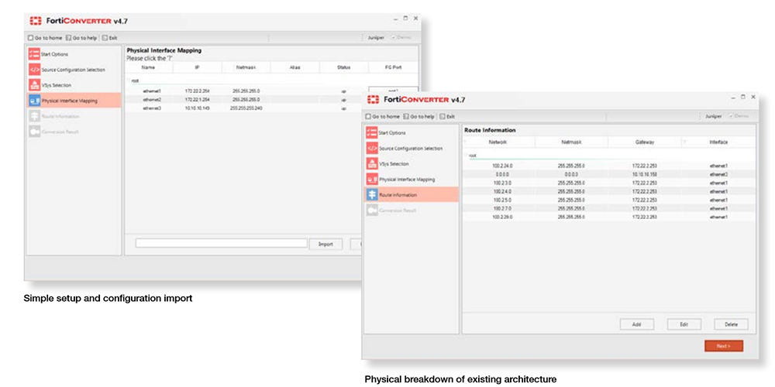This screenshot has width=775, height=387.
Task: Click FG Port column header in interface table
Action: click(393, 67)
